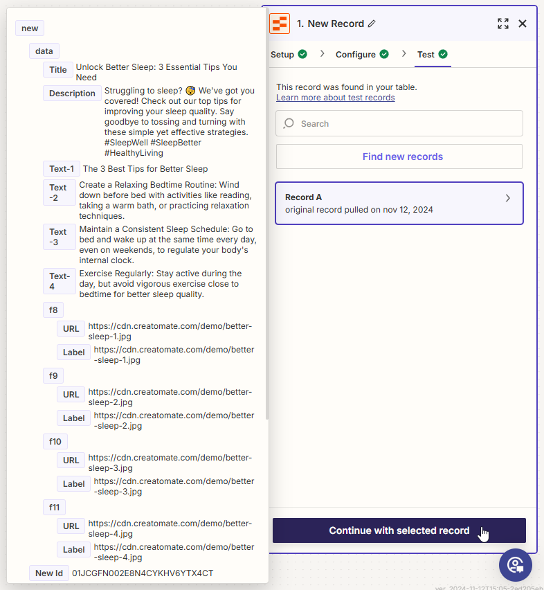
Task: Collapse the 'data' tree node
Action: 44,51
